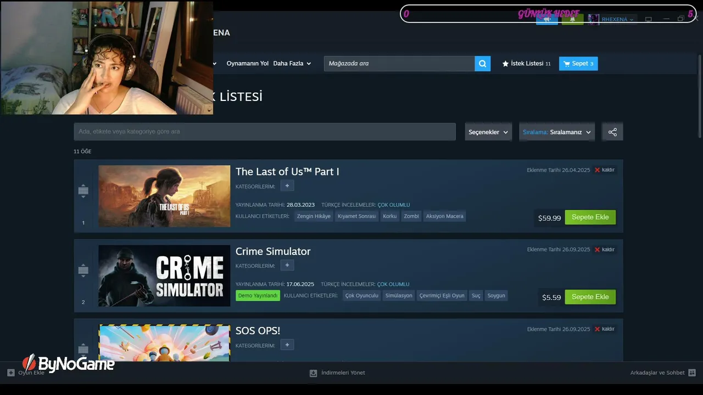Click ÇOK OLUMLU reviews for Crime Simulator
This screenshot has height=395, width=703.
(393, 284)
